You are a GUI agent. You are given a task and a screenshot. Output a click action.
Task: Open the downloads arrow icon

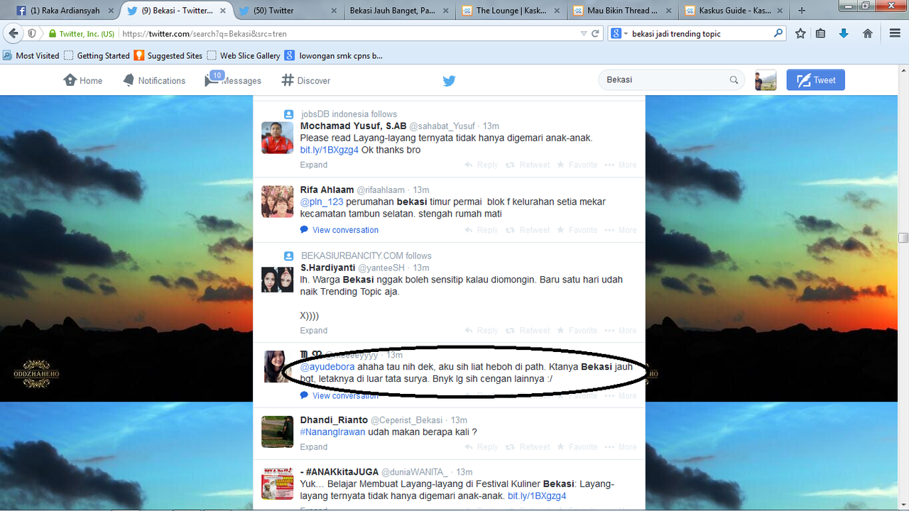pos(844,33)
